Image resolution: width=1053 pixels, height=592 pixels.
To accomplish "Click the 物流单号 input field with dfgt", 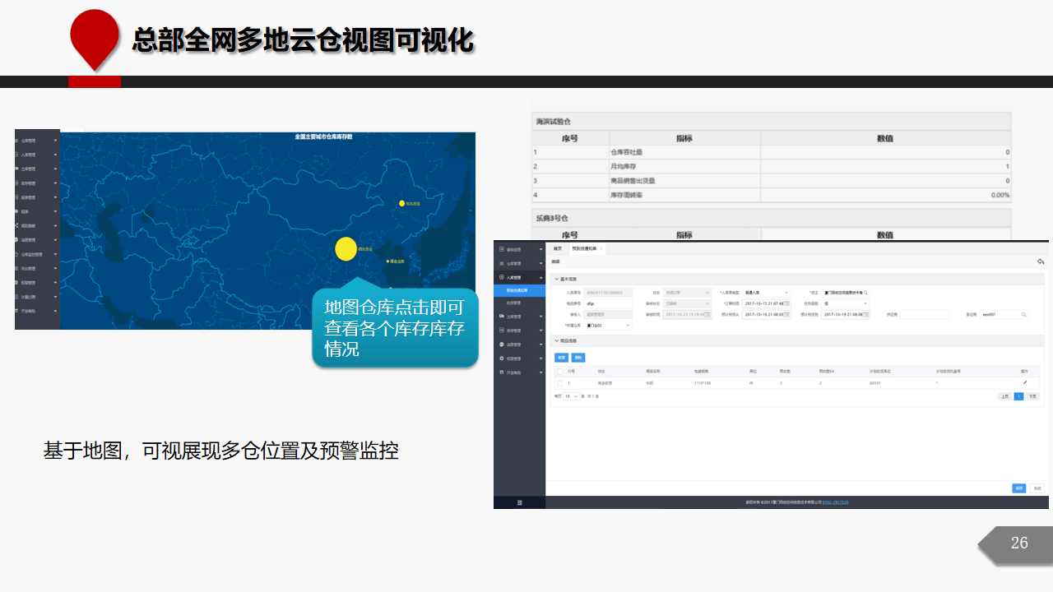I will click(x=608, y=303).
